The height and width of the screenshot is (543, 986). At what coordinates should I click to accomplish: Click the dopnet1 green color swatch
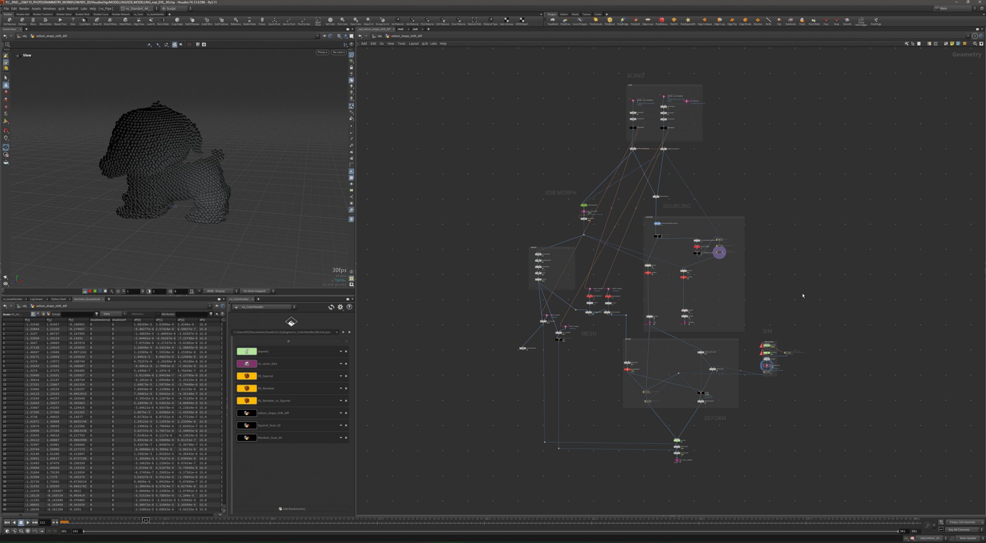[x=246, y=352]
